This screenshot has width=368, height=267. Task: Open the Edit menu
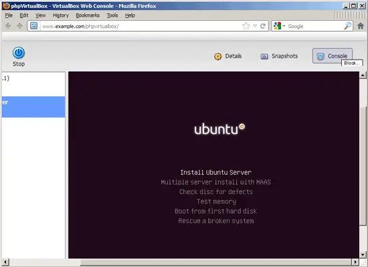(x=24, y=15)
